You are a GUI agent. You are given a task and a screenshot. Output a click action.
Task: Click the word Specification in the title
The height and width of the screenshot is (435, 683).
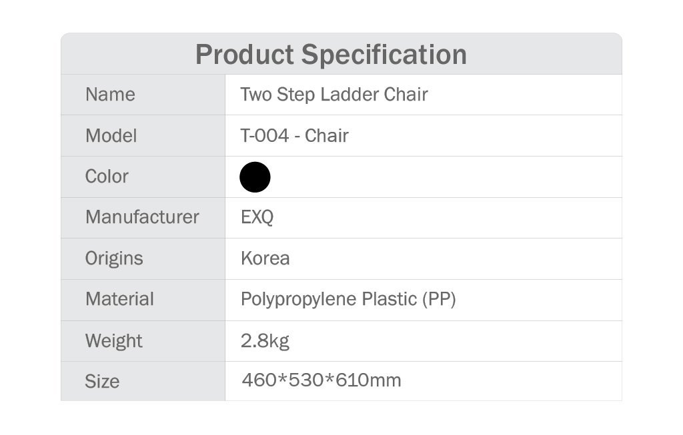(384, 55)
